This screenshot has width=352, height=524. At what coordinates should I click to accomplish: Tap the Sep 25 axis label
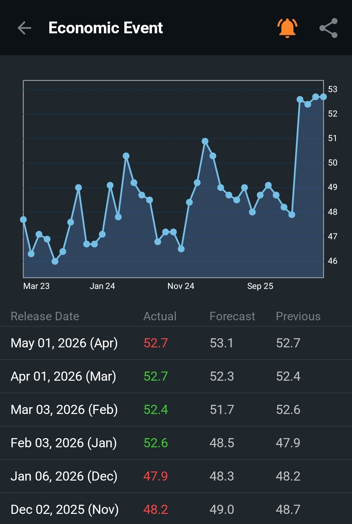pos(260,286)
